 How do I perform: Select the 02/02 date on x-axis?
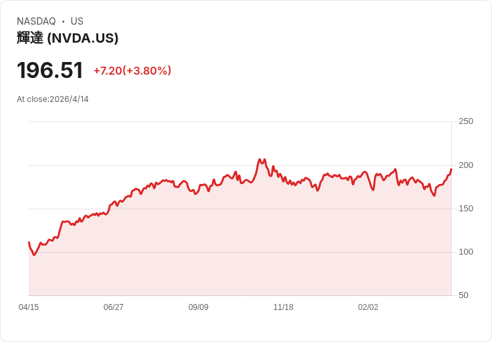368,307
